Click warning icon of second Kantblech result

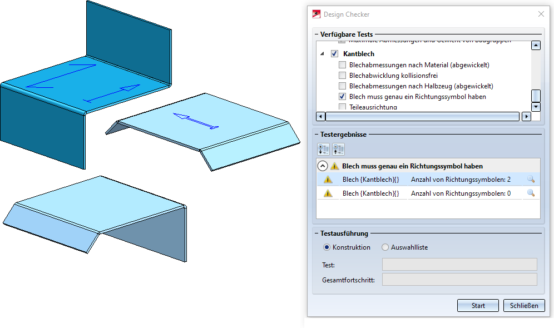(x=328, y=193)
